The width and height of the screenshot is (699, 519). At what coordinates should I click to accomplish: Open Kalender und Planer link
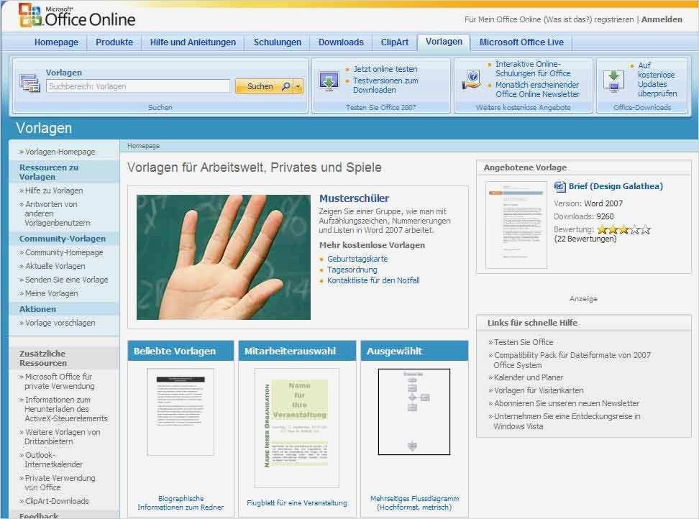pos(529,377)
